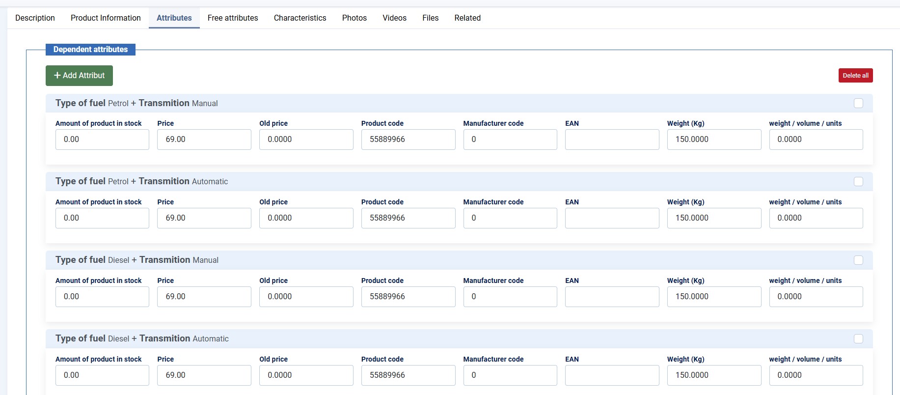
Task: Open the Characteristics tab
Action: [300, 18]
